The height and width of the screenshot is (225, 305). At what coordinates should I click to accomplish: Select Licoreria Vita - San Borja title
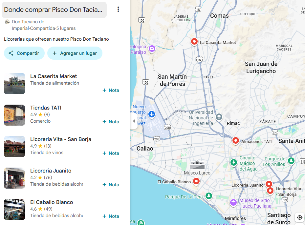click(61, 139)
